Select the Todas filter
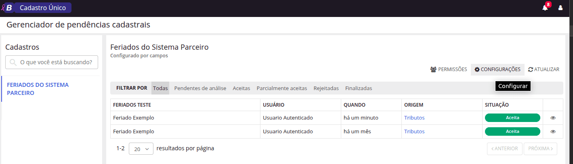The width and height of the screenshot is (573, 164). pos(160,88)
